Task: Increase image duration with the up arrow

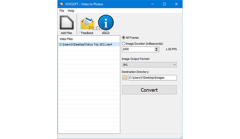Action: coord(156,48)
